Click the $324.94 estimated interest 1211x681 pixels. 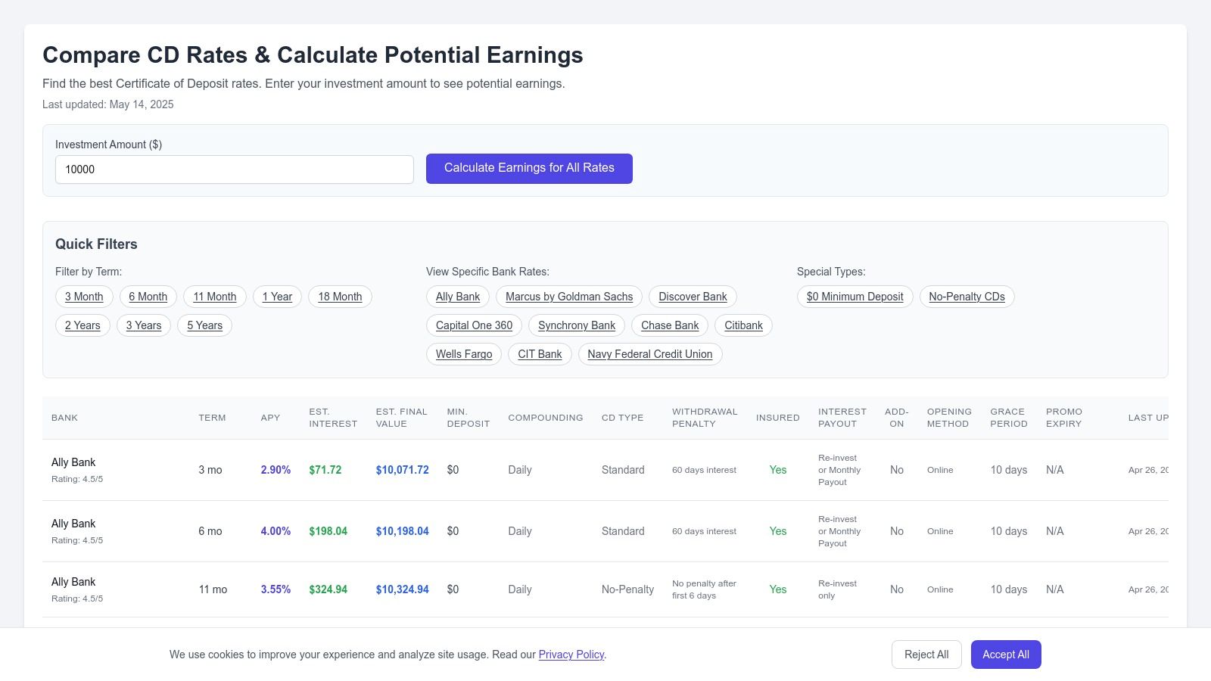(x=328, y=589)
